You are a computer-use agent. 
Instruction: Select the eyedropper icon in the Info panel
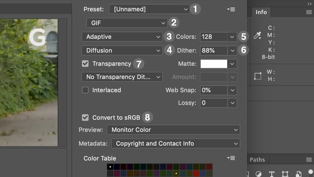tap(257, 35)
